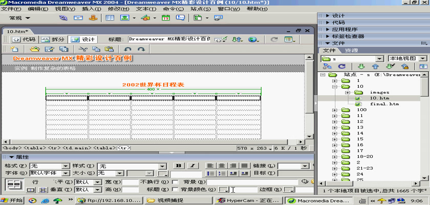430x205 pixels.
Task: Open the Format (格式) dropdown
Action: click(x=66, y=166)
